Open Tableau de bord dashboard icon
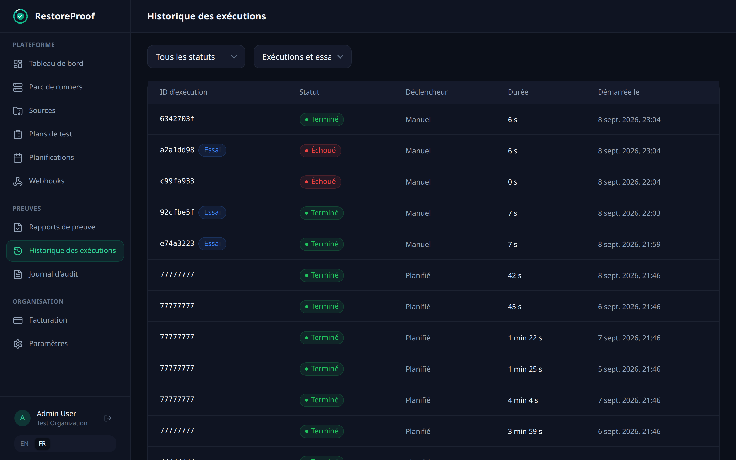The width and height of the screenshot is (736, 460). [18, 64]
